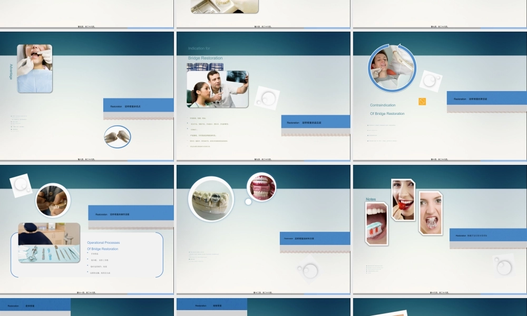Click the magnifier icon beside circular patient photo

(431, 81)
